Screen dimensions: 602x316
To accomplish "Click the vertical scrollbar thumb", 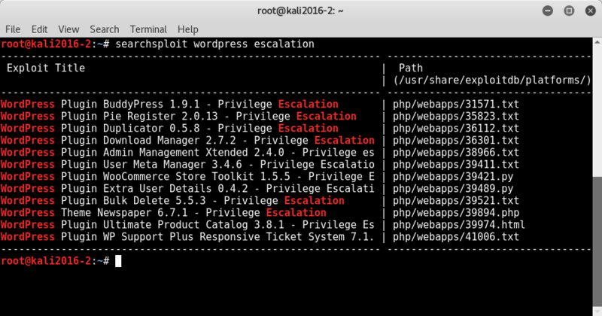I will 597,241.
